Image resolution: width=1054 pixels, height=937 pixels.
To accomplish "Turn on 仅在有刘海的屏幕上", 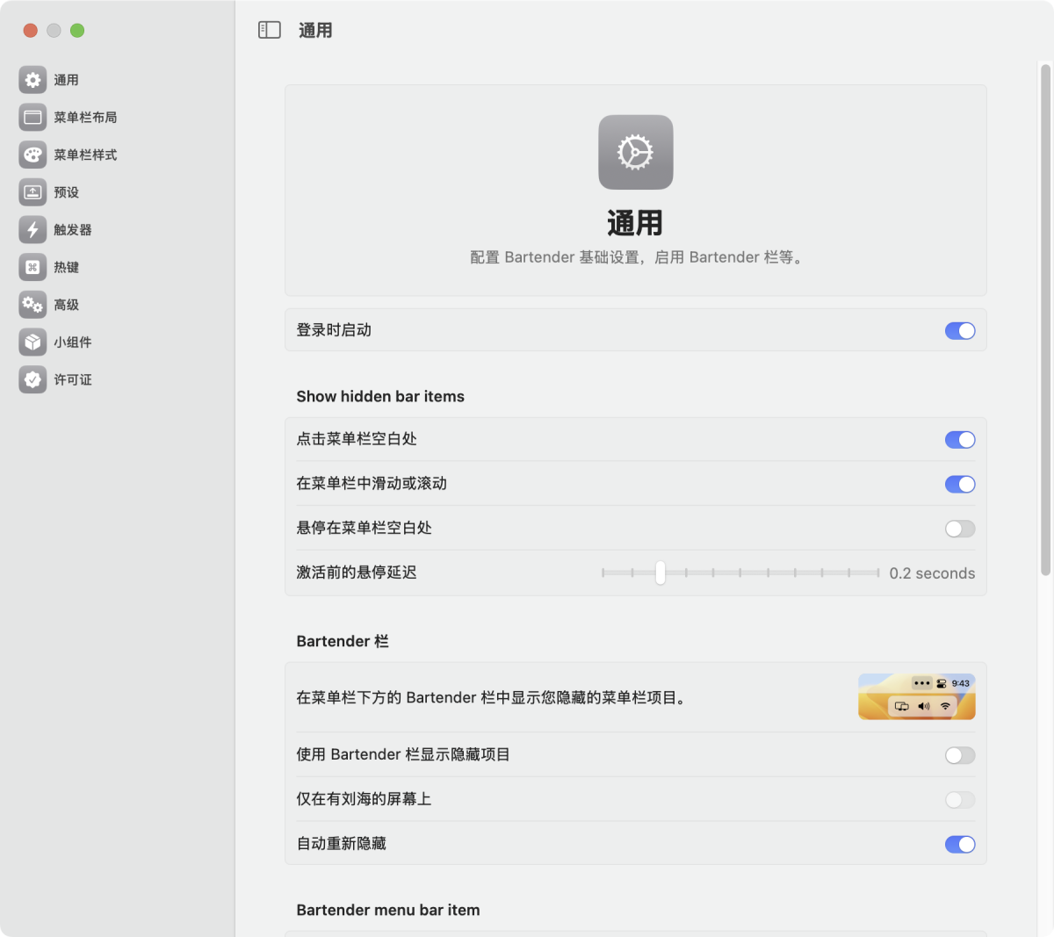I will (960, 800).
